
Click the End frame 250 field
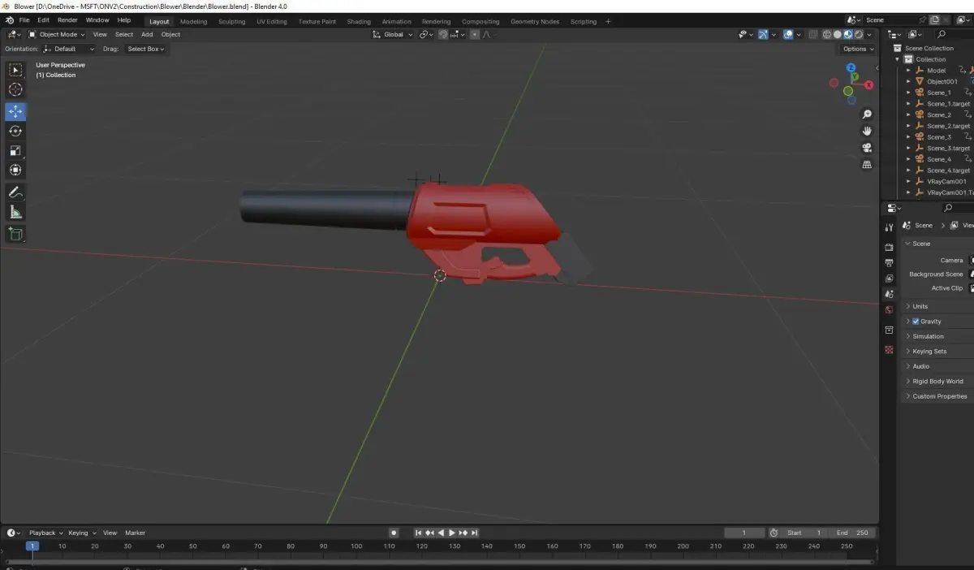pyautogui.click(x=852, y=533)
